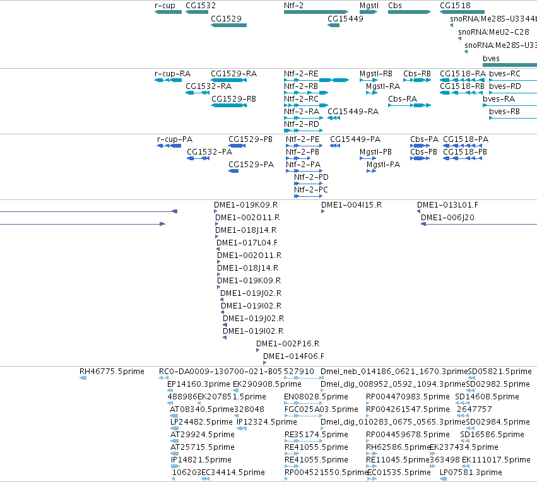
Task: Select the DME1-013L01.F label
Action: (447, 205)
